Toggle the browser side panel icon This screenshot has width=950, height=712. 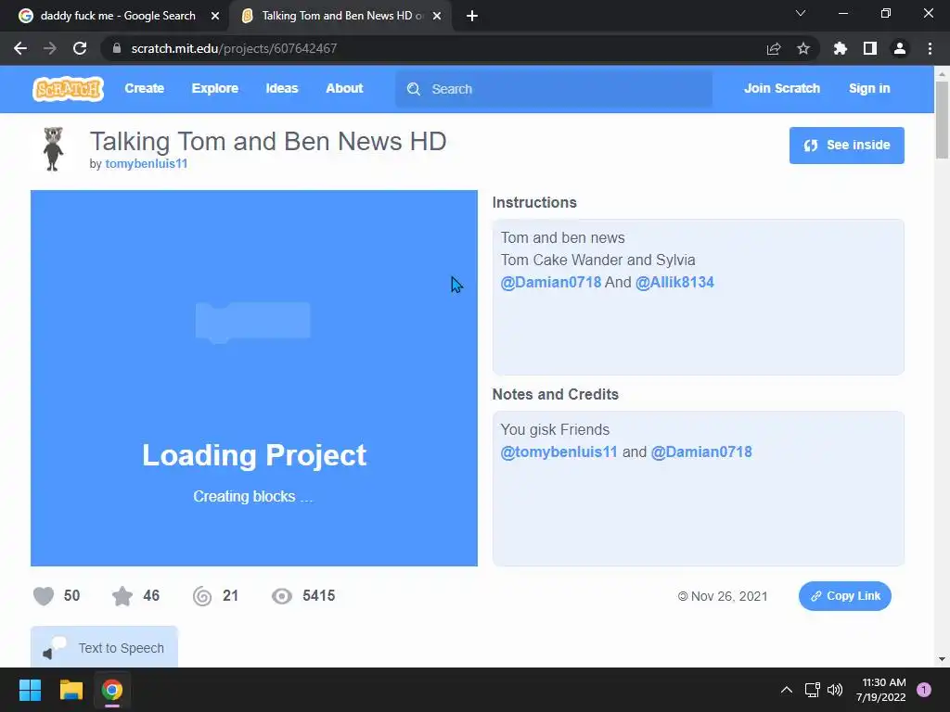pyautogui.click(x=870, y=48)
